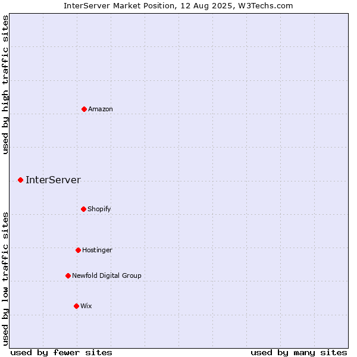The width and height of the screenshot is (357, 357).
Task: Click the 'Hostinger' label text
Action: [97, 250]
